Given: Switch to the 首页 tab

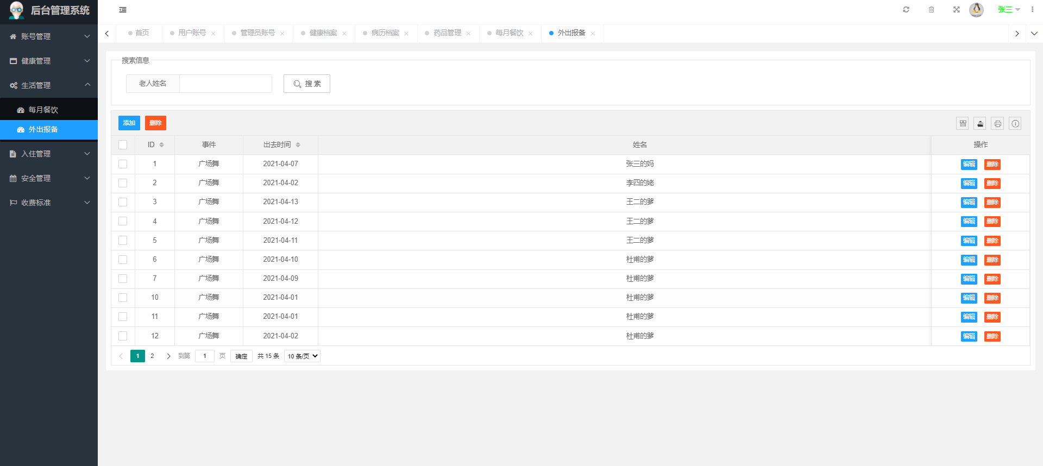Looking at the screenshot, I should 139,33.
